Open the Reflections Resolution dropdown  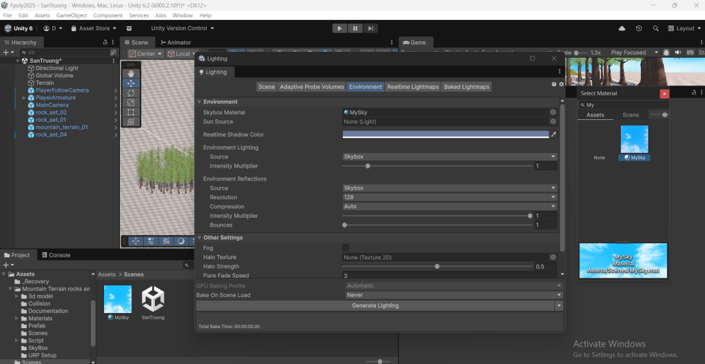tap(450, 197)
